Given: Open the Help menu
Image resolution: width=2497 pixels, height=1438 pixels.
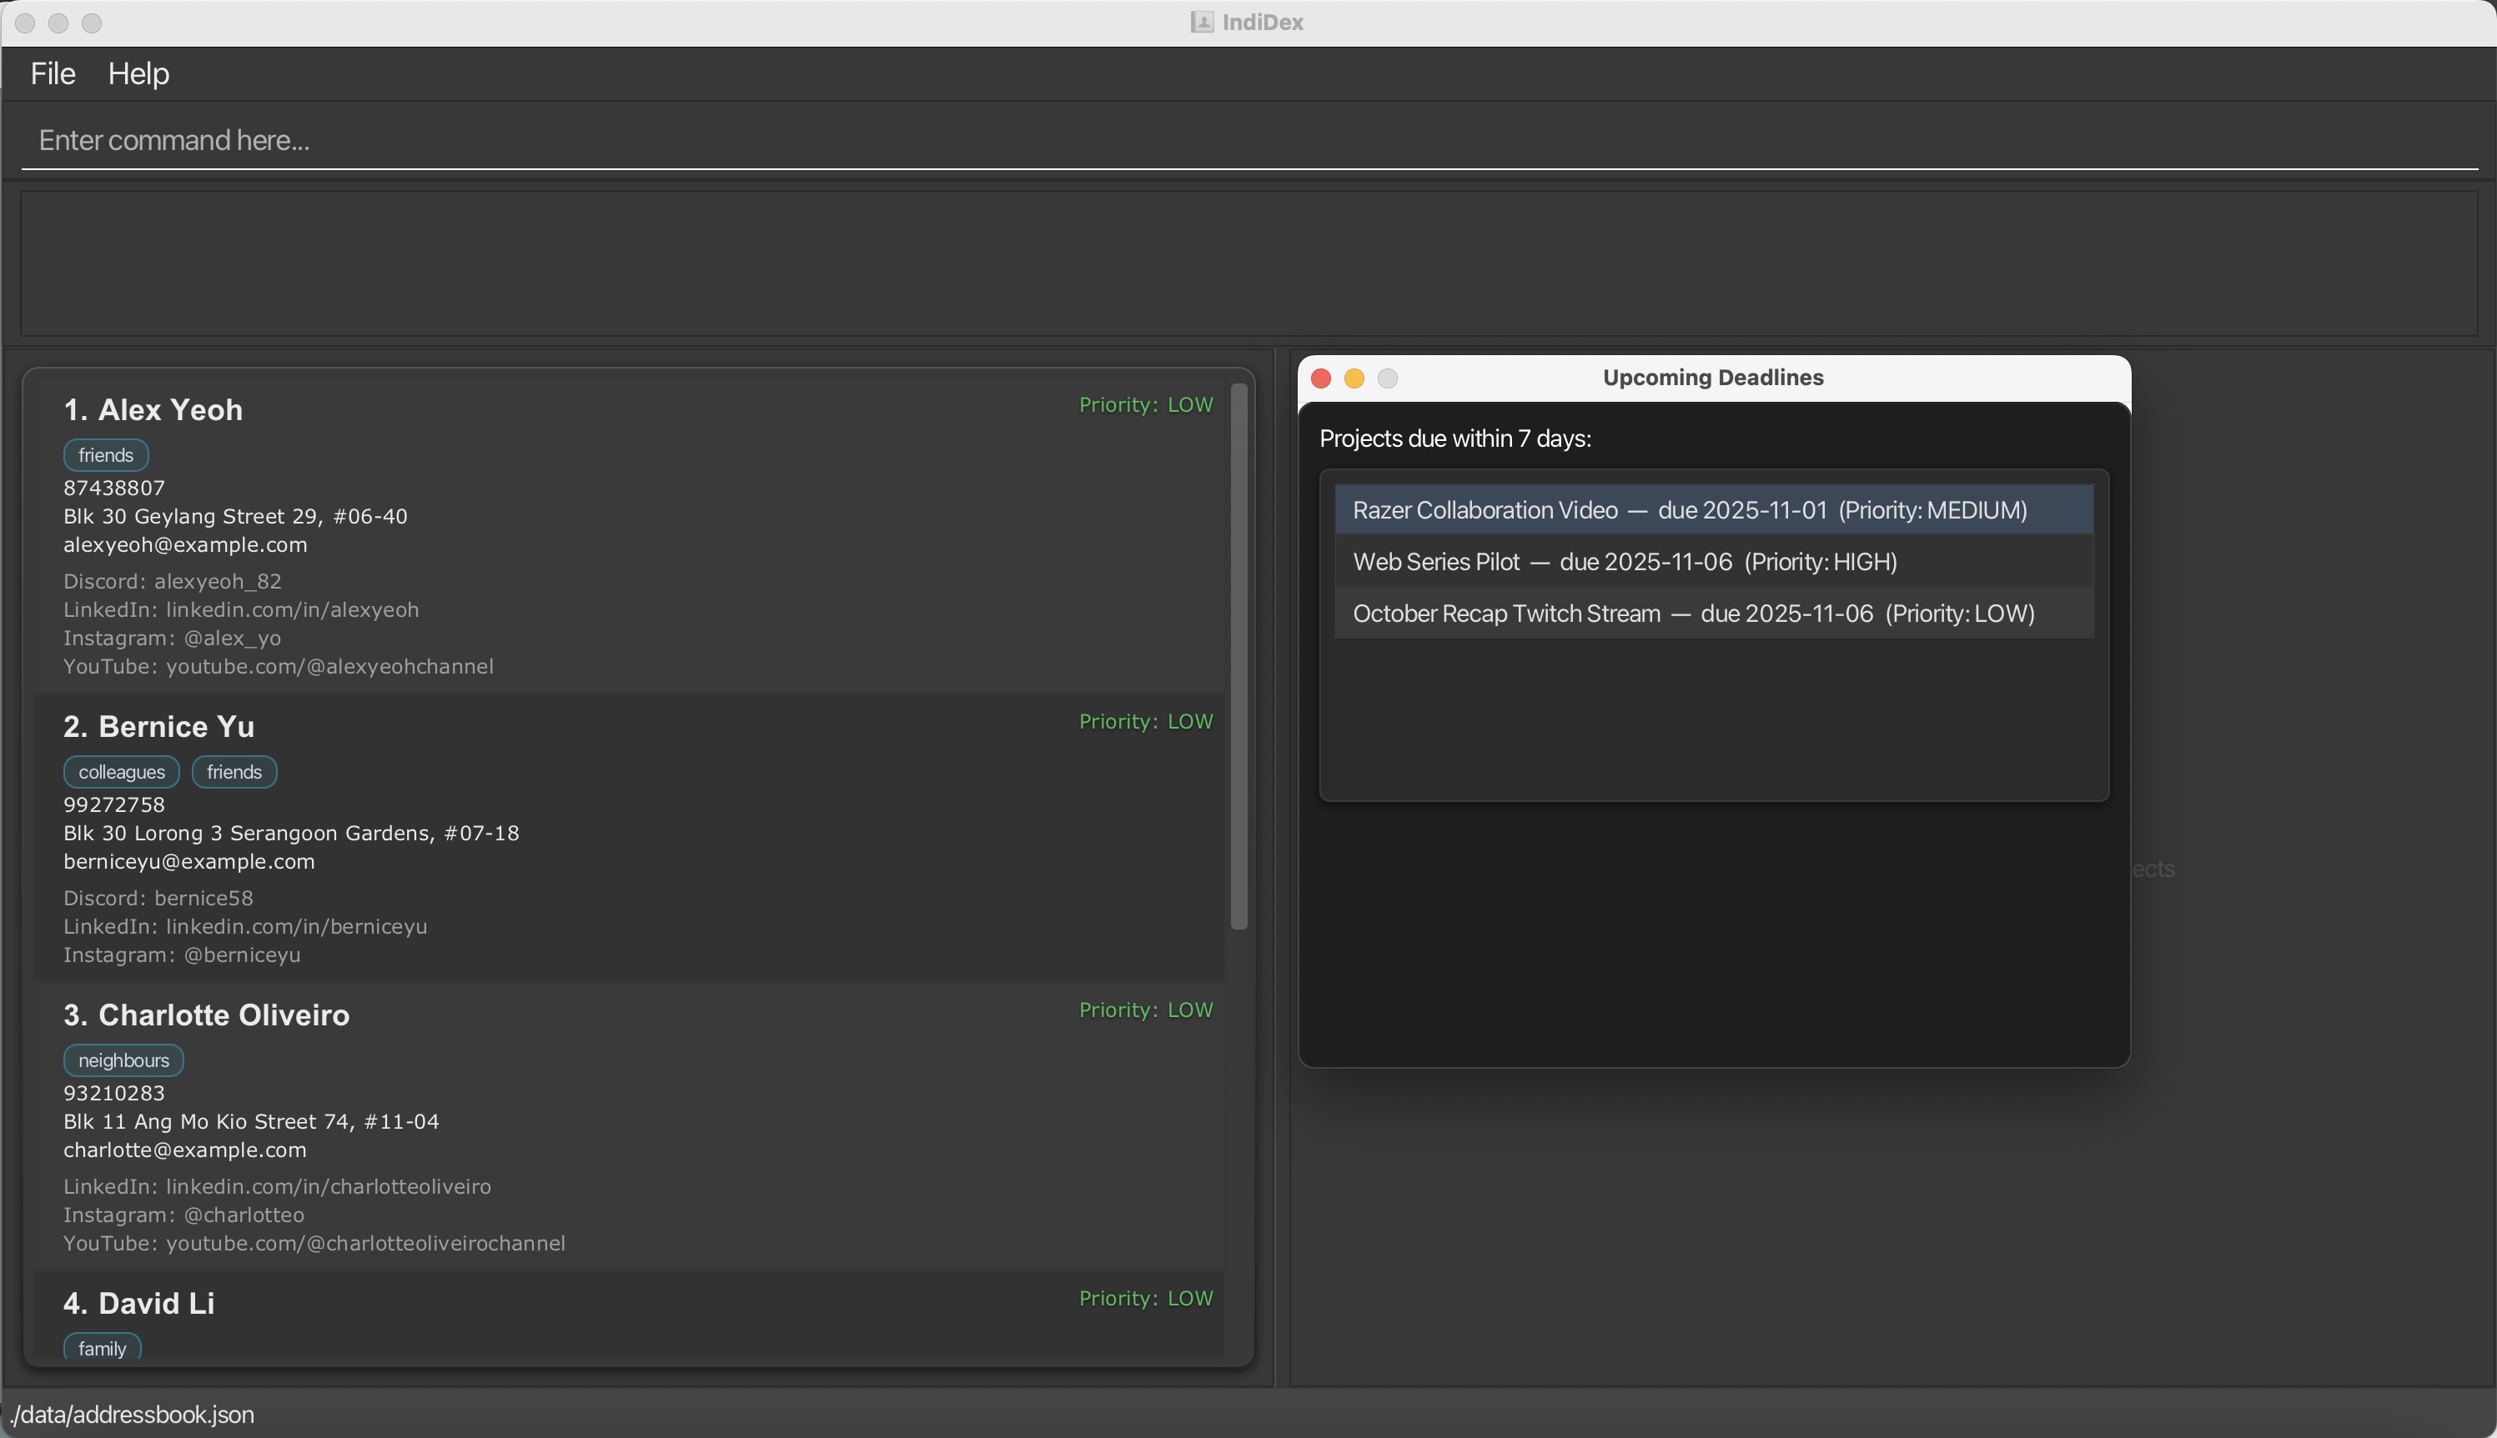Looking at the screenshot, I should (x=138, y=74).
